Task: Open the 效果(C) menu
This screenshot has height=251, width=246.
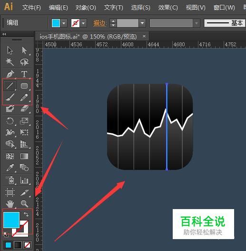Action: (x=168, y=7)
